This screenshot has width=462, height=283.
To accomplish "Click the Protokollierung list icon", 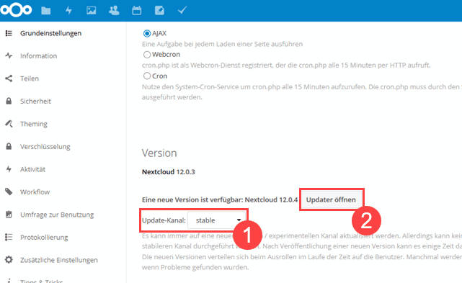I will pos(9,237).
